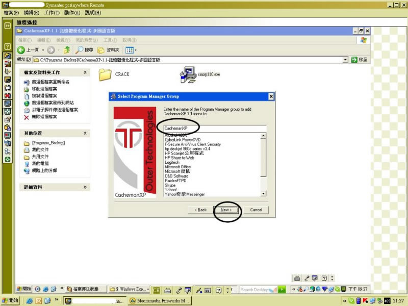The height and width of the screenshot is (306, 408).
Task: Click the green Back arrow in Explorer toolbar
Action: 21,50
